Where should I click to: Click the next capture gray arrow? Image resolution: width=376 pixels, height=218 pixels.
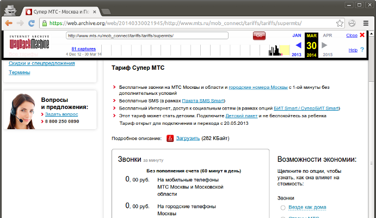tap(324, 45)
